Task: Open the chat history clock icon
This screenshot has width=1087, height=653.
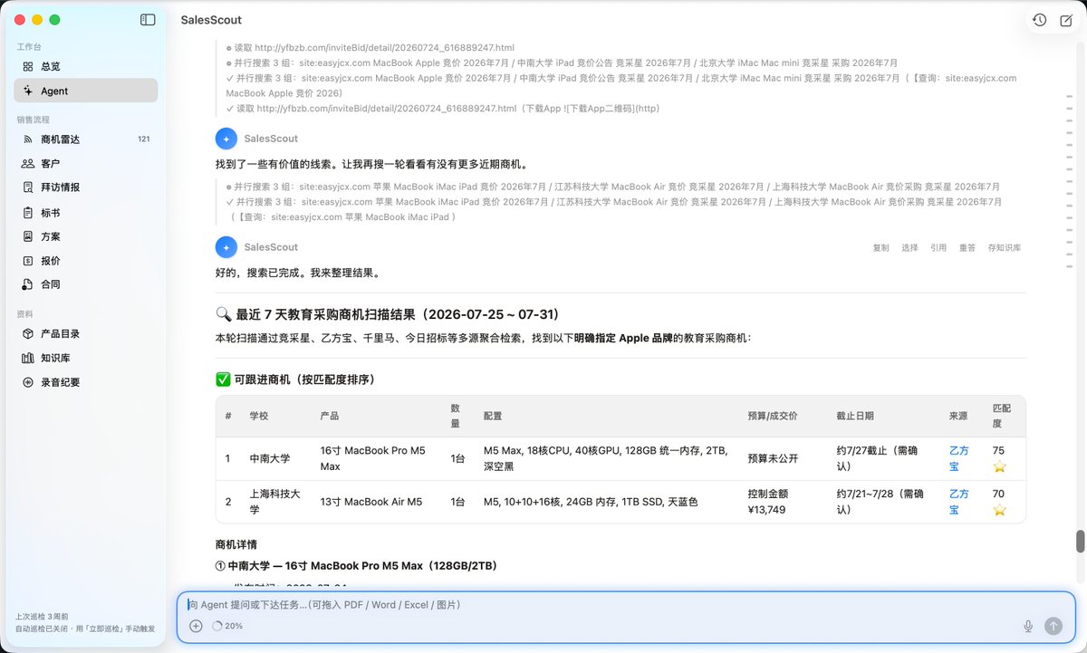Action: (x=1039, y=20)
